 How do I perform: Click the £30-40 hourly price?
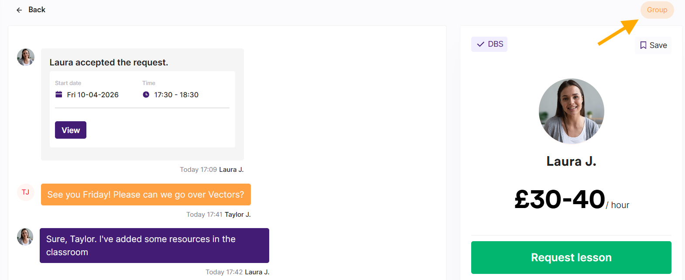pyautogui.click(x=560, y=199)
